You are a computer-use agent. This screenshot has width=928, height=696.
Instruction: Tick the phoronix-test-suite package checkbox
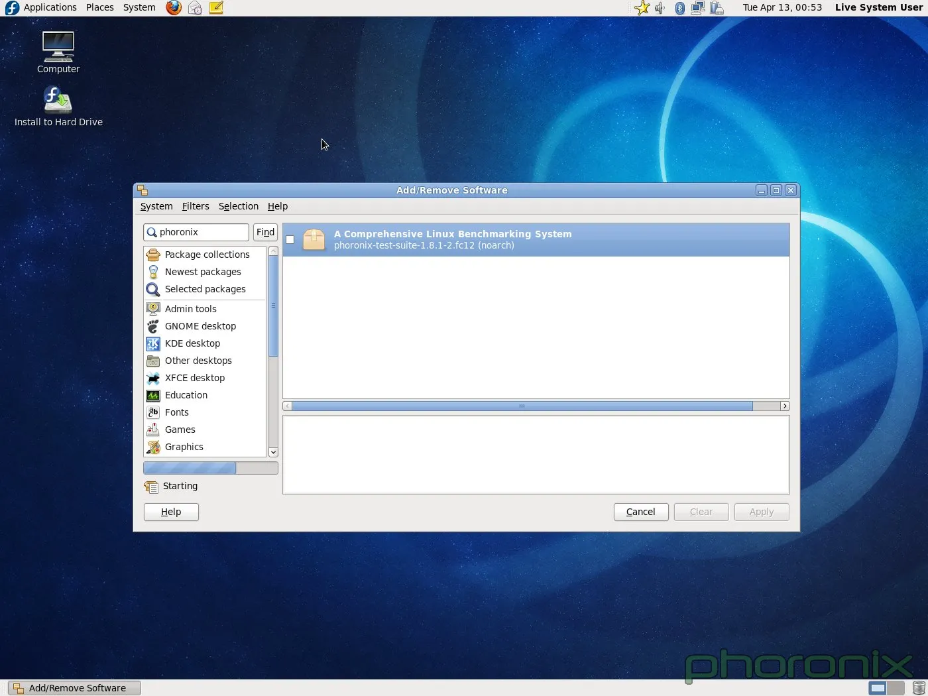pyautogui.click(x=290, y=240)
